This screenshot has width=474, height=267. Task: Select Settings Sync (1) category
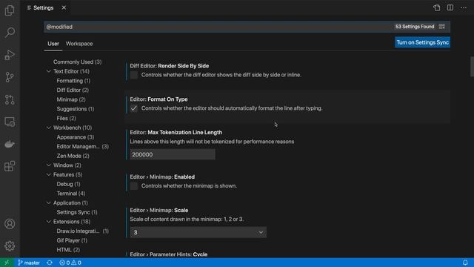coord(77,212)
